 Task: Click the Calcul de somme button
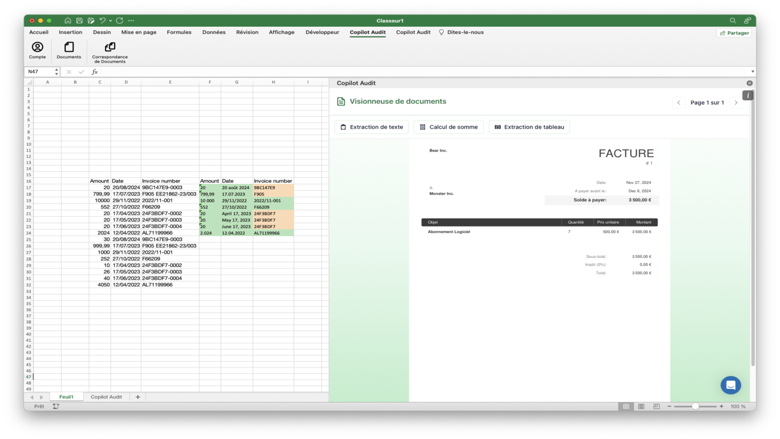(449, 127)
